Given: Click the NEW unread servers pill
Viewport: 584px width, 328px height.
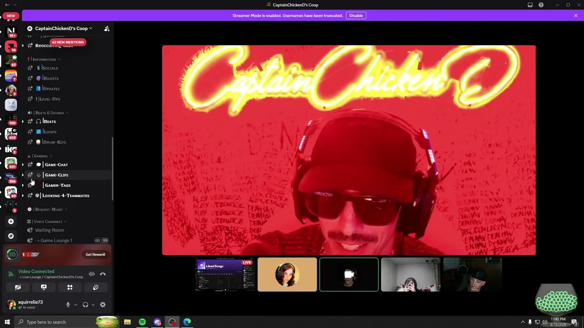Looking at the screenshot, I should (x=11, y=15).
